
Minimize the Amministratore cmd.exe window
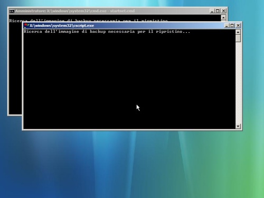[x=212, y=11]
